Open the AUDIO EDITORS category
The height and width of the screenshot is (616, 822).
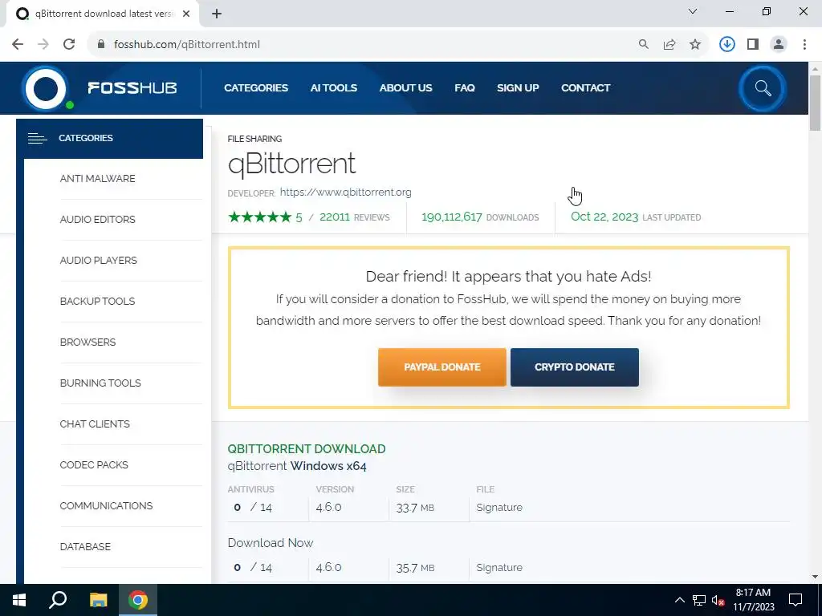click(97, 220)
